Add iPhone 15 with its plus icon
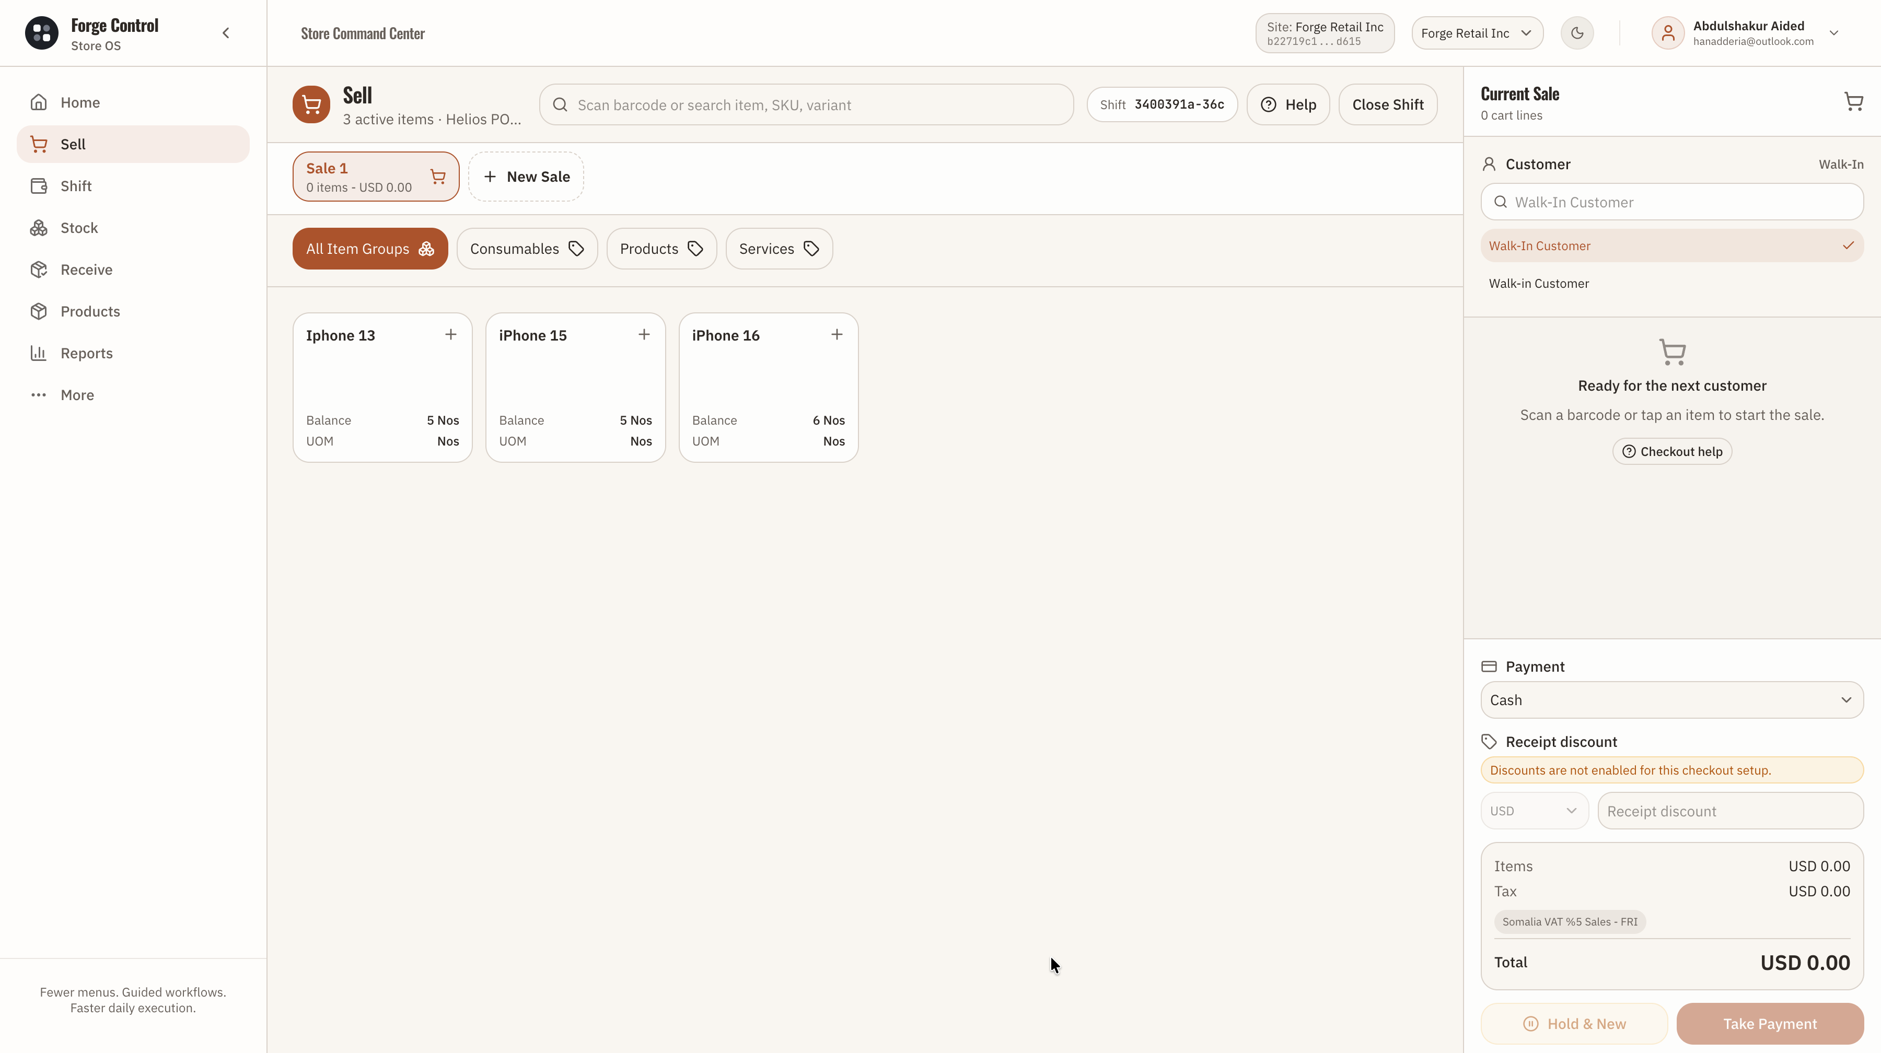Screen dimensions: 1881x1053 tap(644, 334)
